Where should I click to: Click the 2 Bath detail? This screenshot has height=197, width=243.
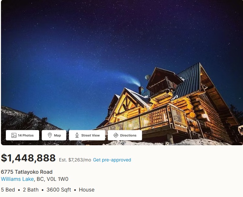pos(31,190)
